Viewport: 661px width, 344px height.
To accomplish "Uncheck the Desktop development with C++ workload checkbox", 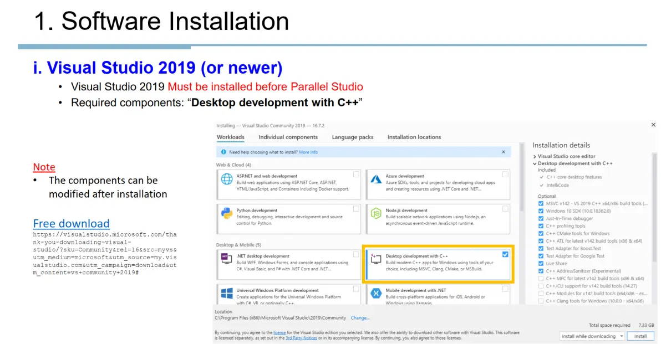I will point(505,254).
